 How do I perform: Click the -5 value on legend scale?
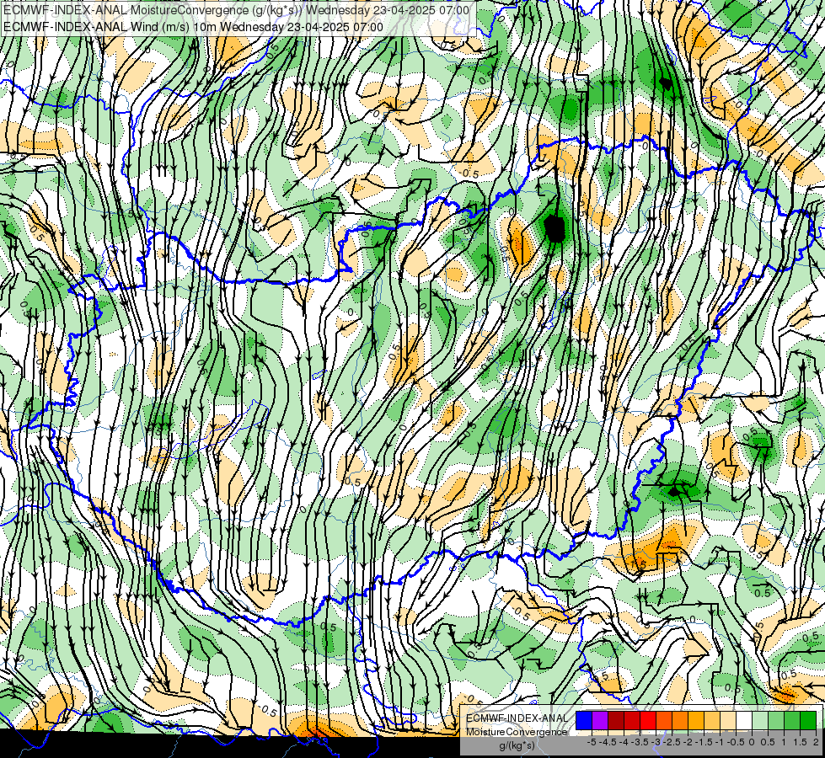[x=592, y=742]
